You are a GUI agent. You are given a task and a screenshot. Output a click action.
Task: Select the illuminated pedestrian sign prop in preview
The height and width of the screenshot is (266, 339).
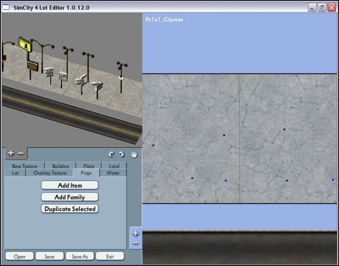[26, 45]
